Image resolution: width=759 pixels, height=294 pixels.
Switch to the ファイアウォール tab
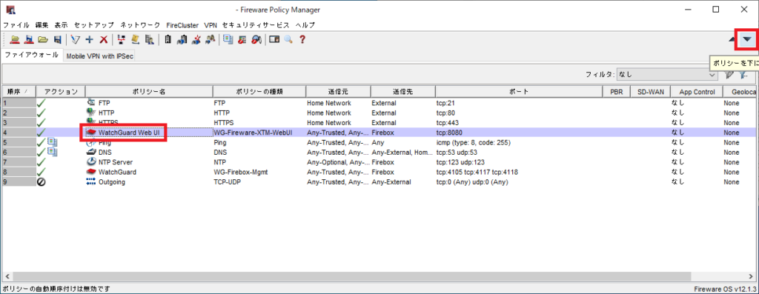[x=31, y=55]
